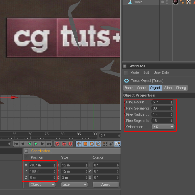This screenshot has height=195, width=195.
Task: Open the User Data menu
Action: tap(161, 72)
